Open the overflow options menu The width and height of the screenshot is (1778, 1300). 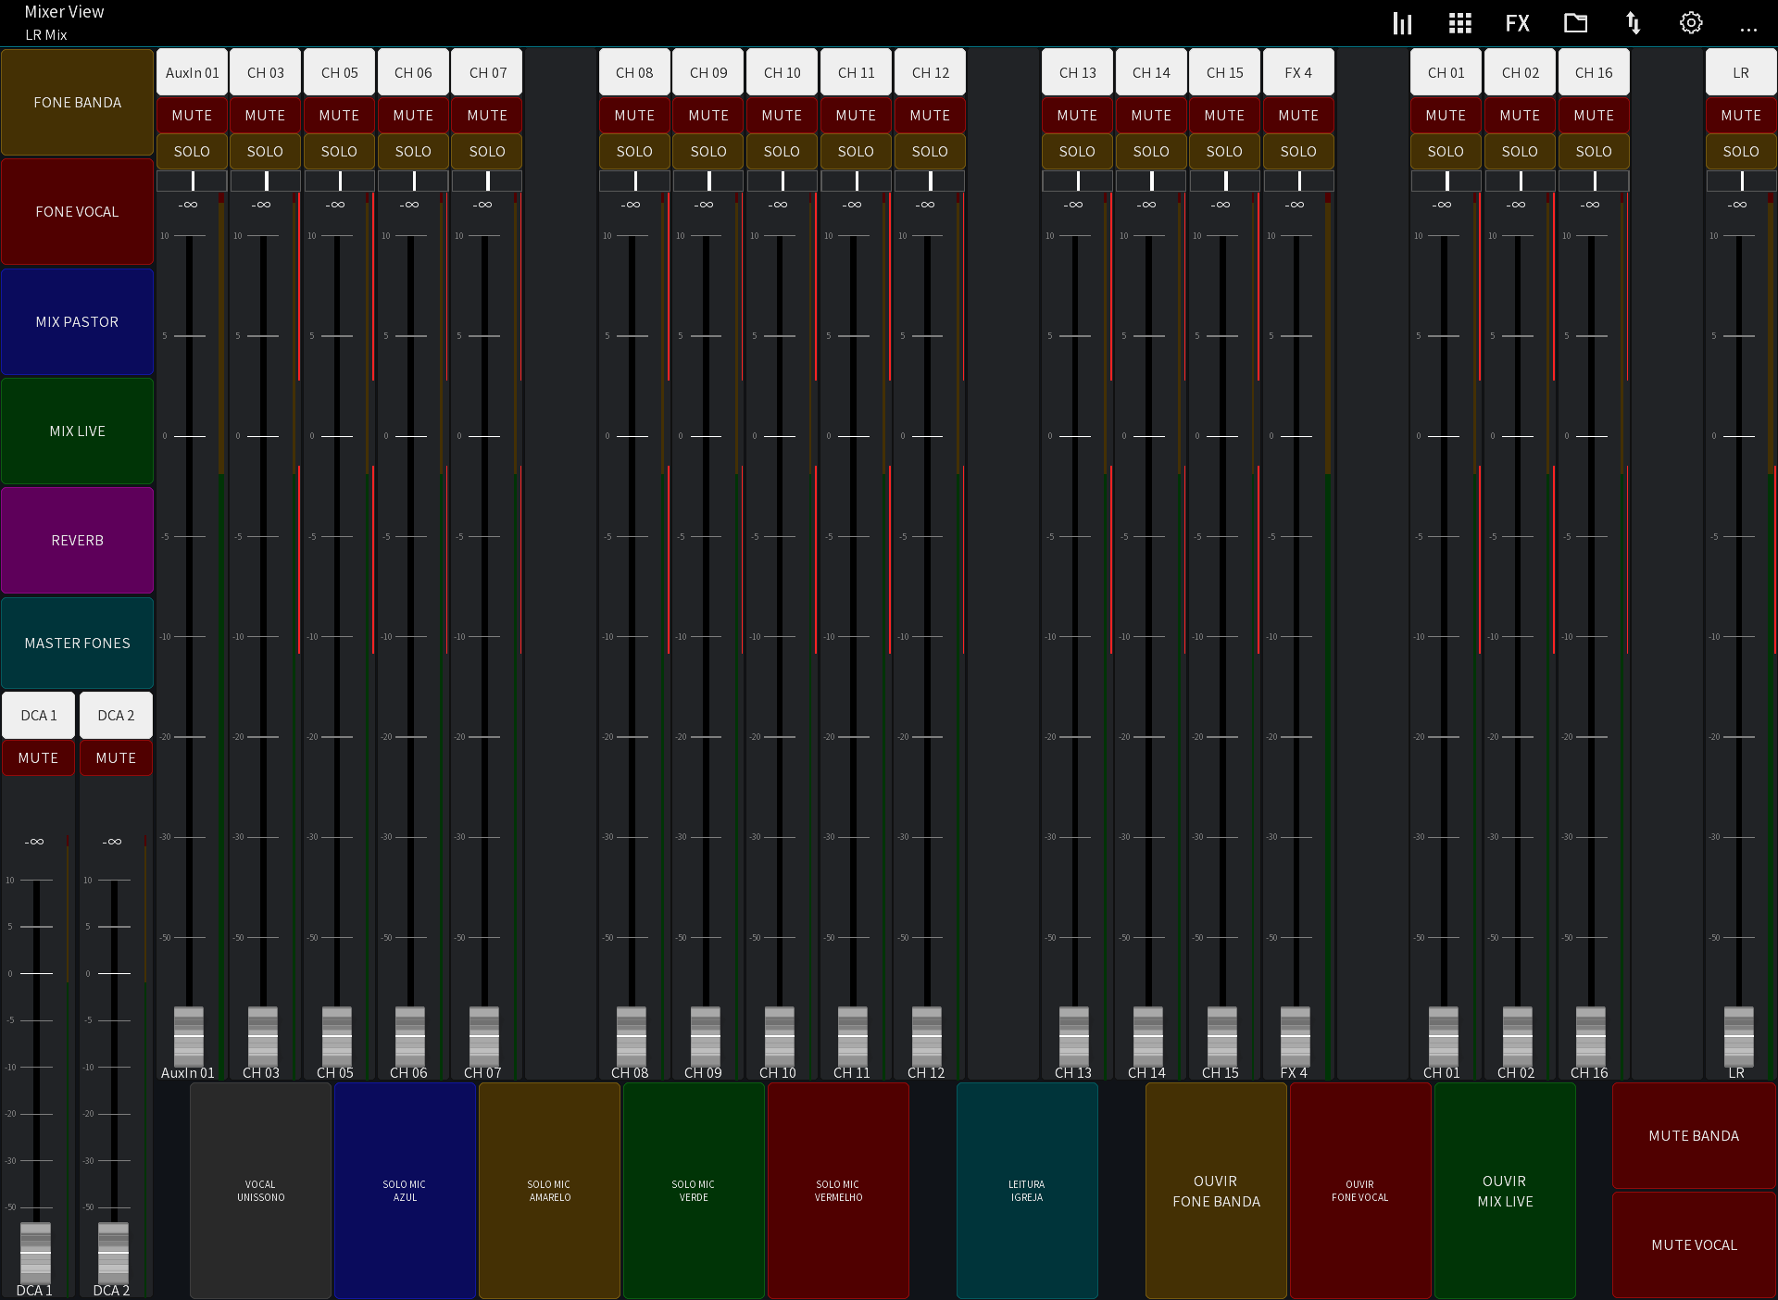[x=1748, y=28]
